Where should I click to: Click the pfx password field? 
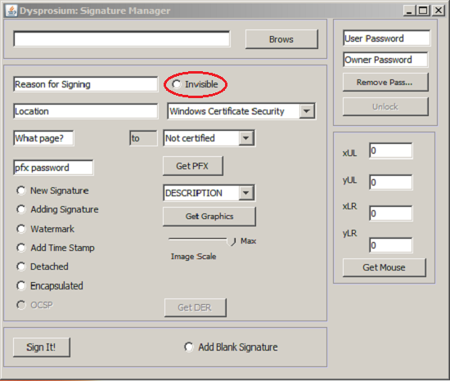click(53, 168)
